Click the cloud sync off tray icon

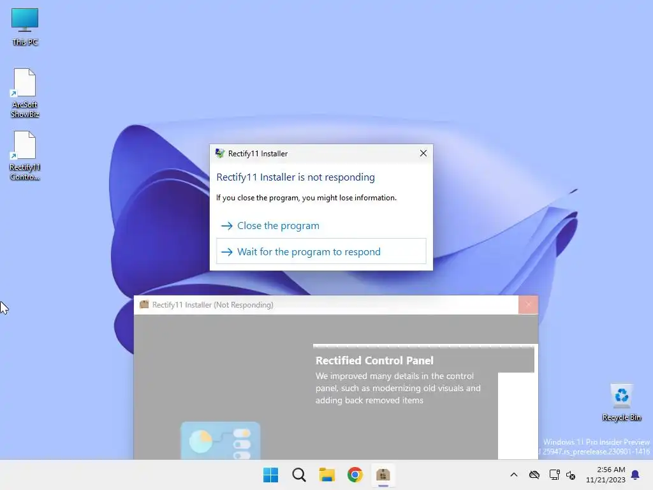[534, 475]
